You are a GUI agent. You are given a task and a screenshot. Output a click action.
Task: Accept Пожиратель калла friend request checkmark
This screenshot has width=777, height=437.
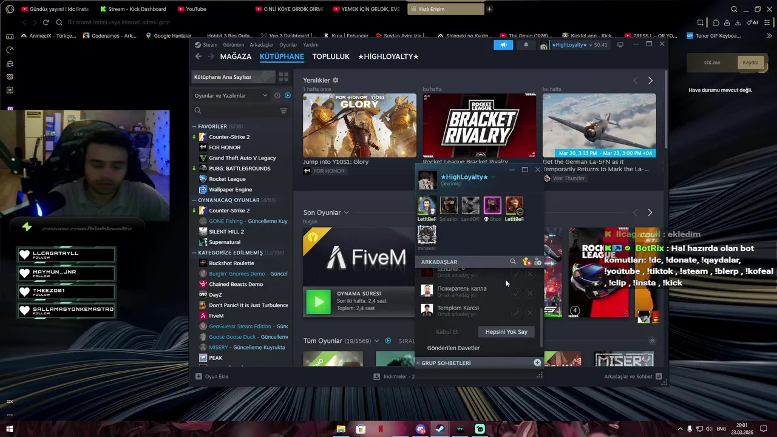pos(517,293)
